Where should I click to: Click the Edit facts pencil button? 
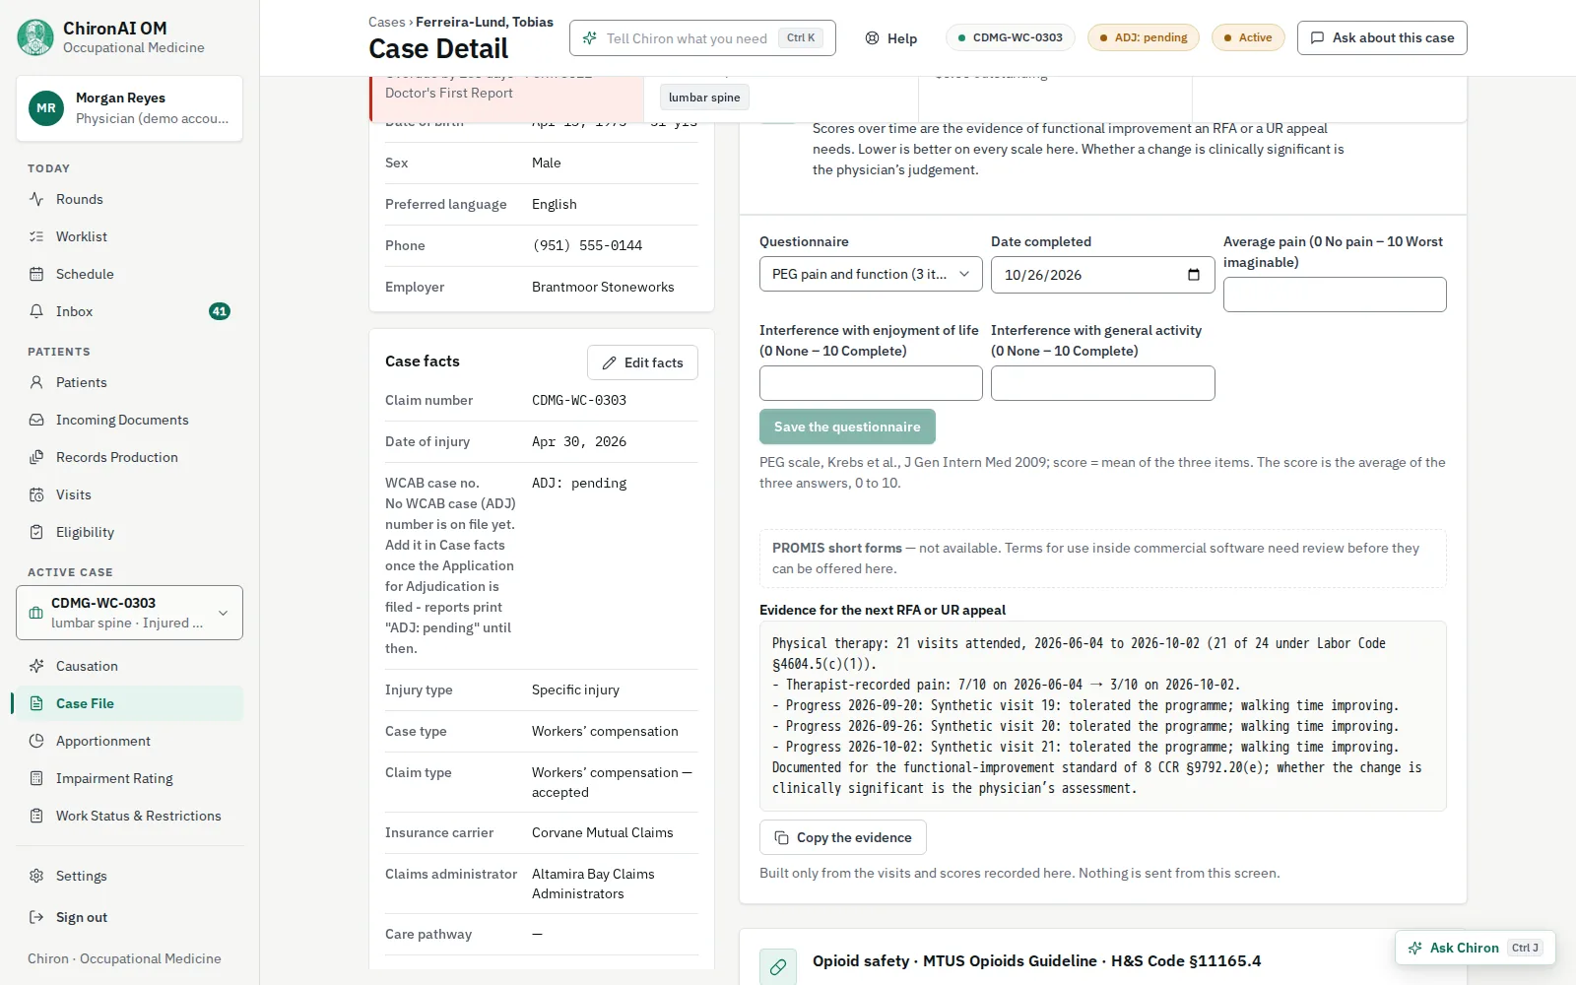(642, 362)
